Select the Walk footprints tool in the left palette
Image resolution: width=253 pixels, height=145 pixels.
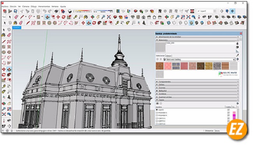4,126
